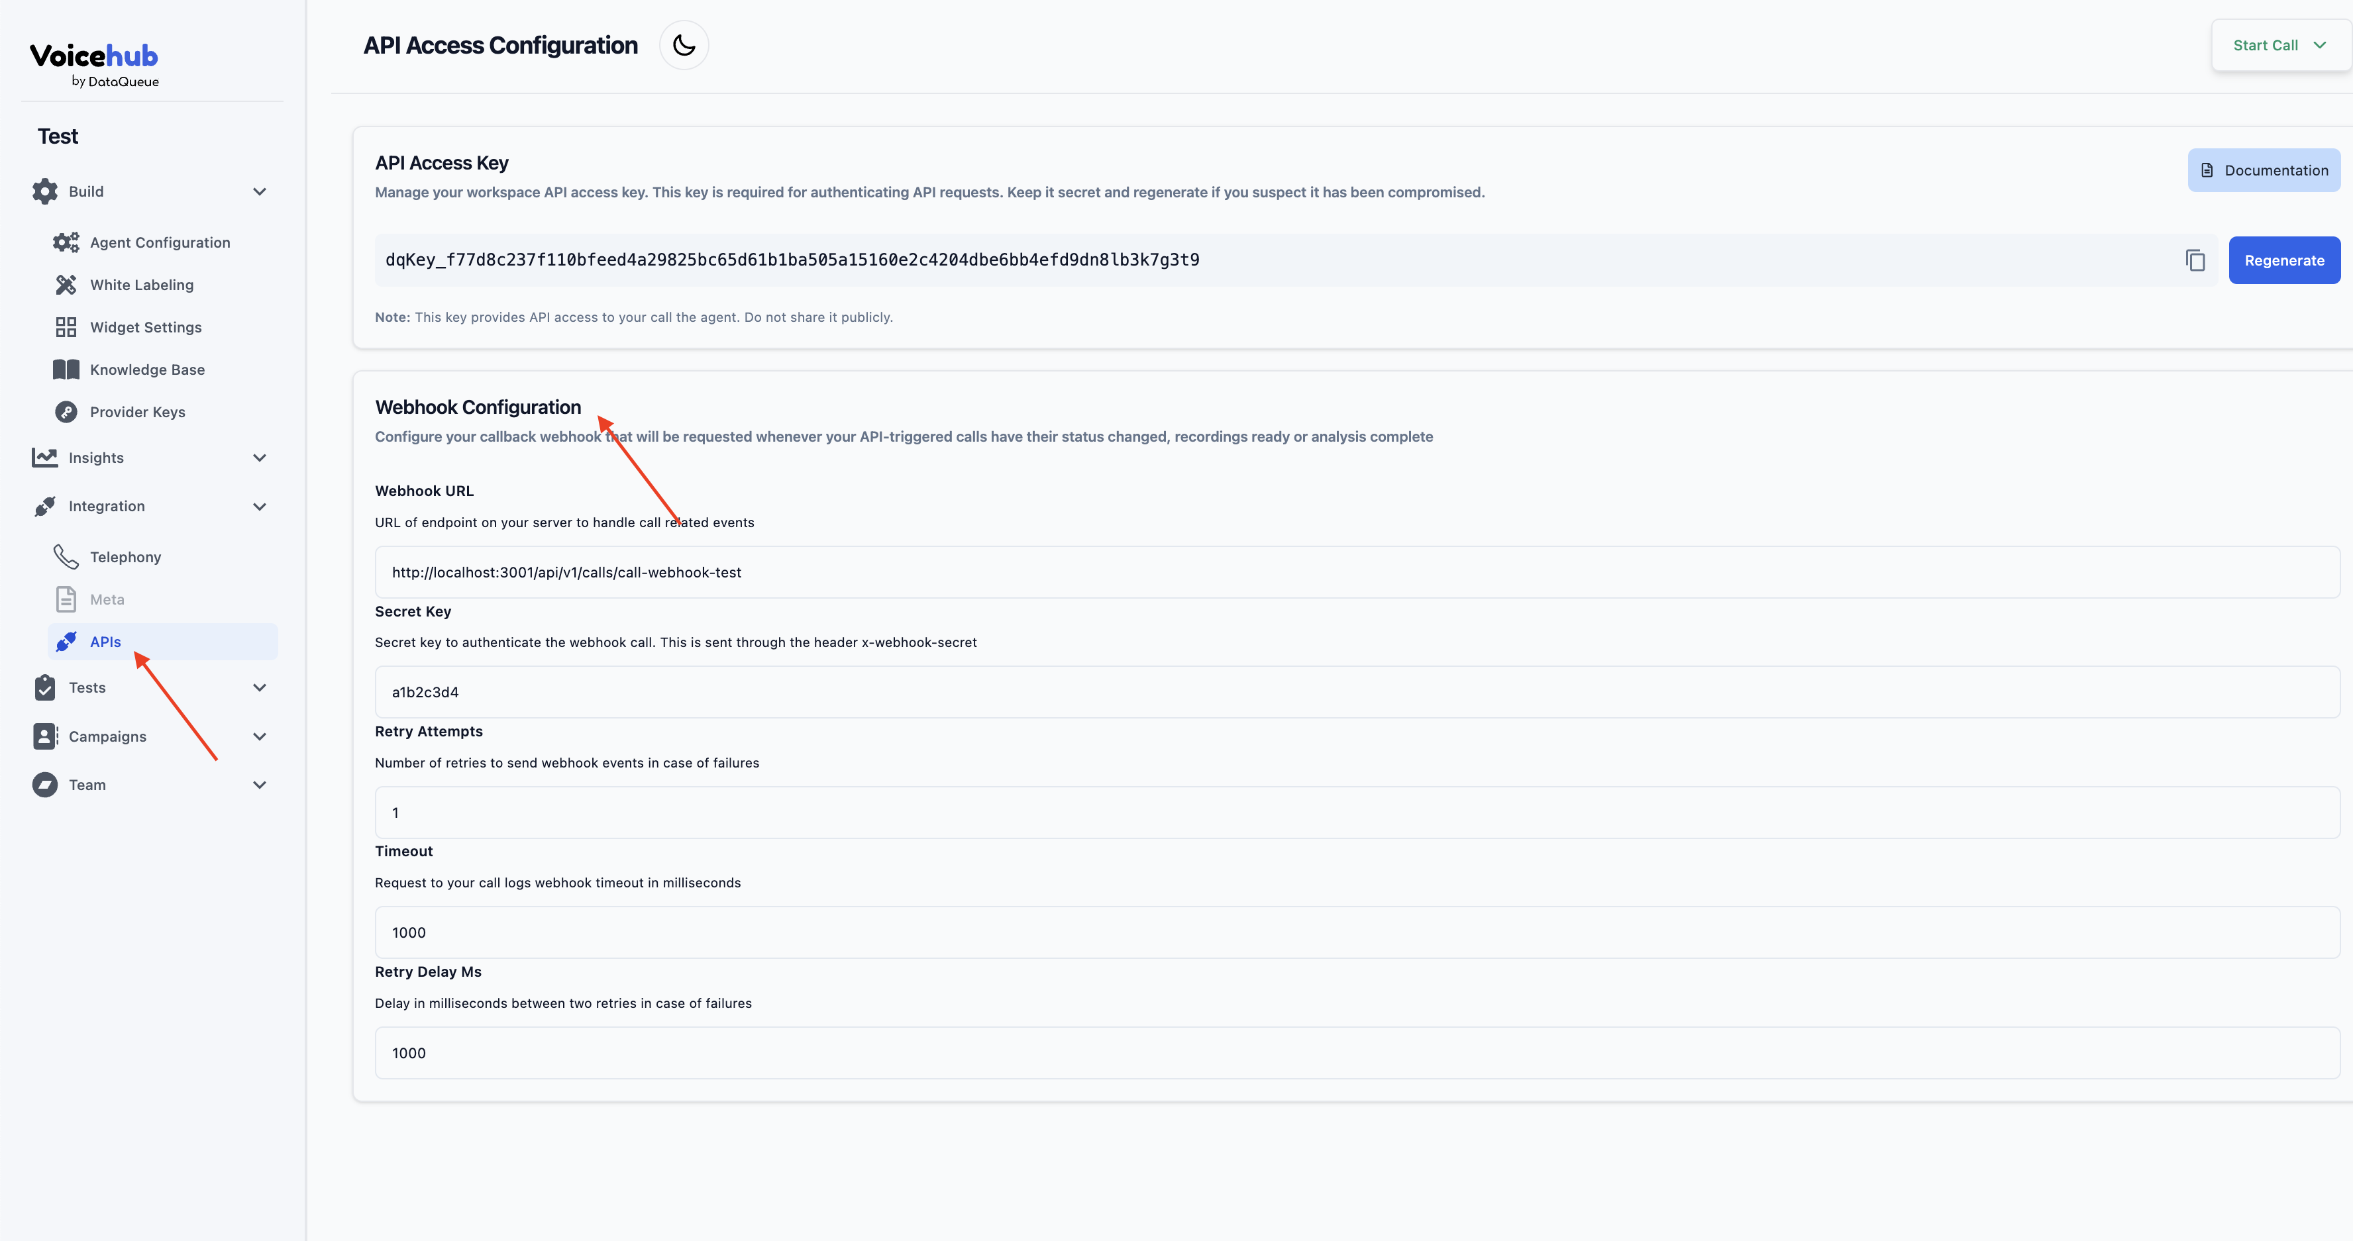Expand the Team section chevron

[x=260, y=785]
